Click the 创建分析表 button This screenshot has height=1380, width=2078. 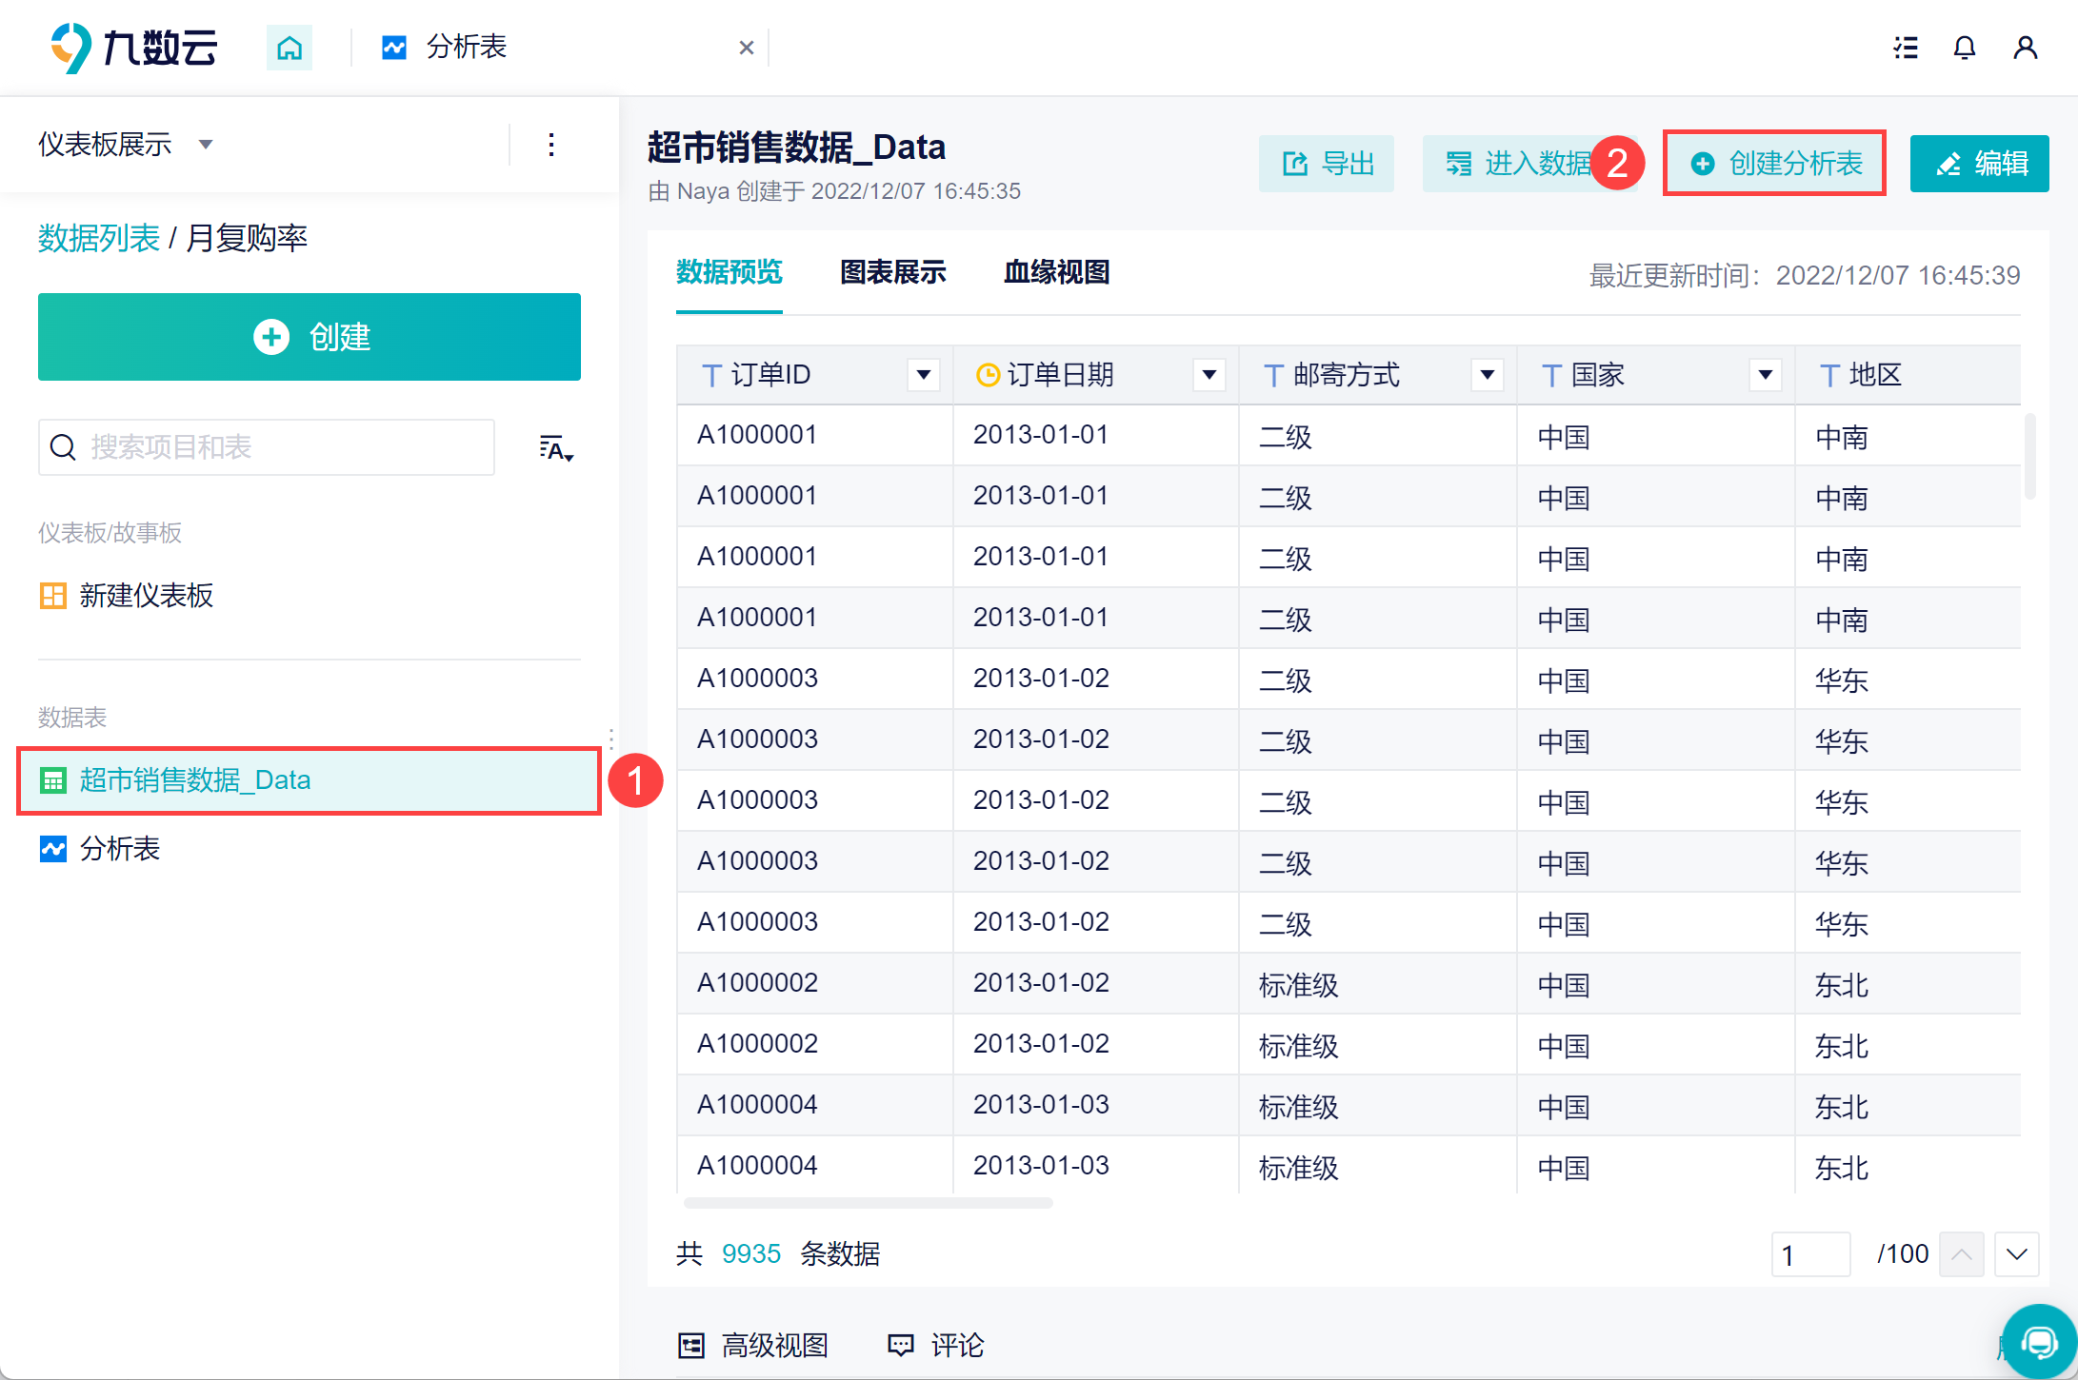(1775, 164)
